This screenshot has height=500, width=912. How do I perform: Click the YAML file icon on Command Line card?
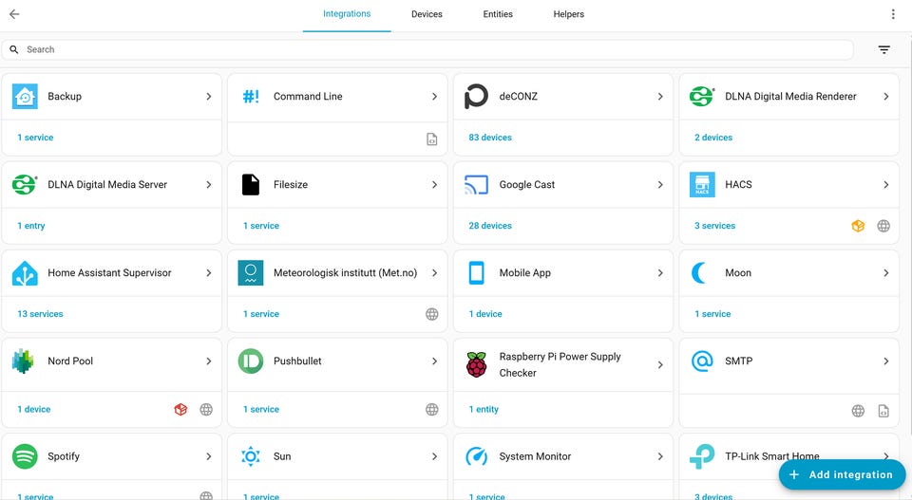coord(432,139)
